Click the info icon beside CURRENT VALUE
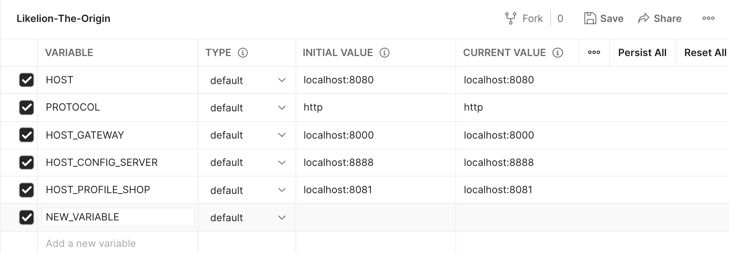Image resolution: width=729 pixels, height=253 pixels. (558, 53)
